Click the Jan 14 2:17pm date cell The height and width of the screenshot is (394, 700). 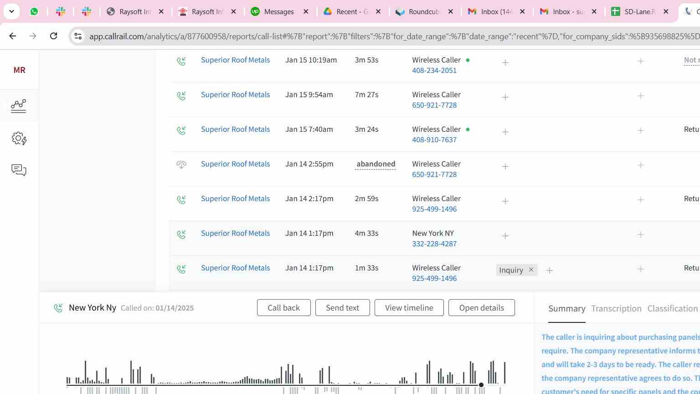point(309,198)
